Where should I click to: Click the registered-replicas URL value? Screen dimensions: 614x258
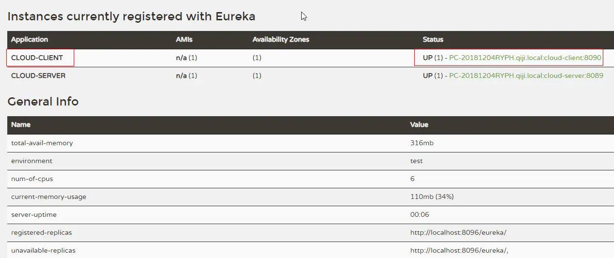click(458, 232)
